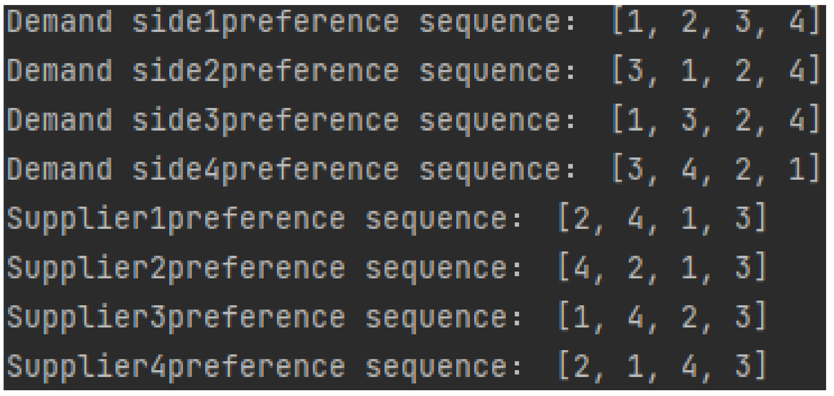Click 'sequence:' on the Supplier2 line

pyautogui.click(x=443, y=268)
